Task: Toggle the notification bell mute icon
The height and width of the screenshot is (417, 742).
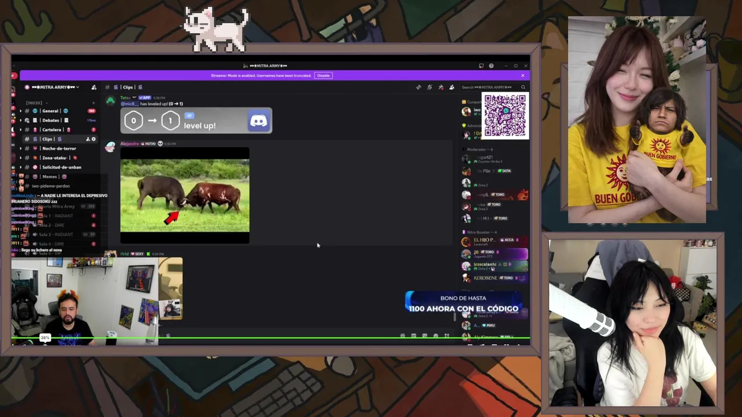Action: pyautogui.click(x=430, y=87)
